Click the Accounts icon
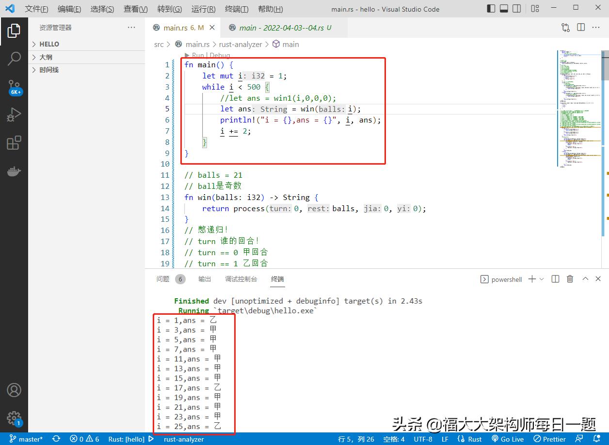Screen dimensions: 609x445 click(14, 390)
